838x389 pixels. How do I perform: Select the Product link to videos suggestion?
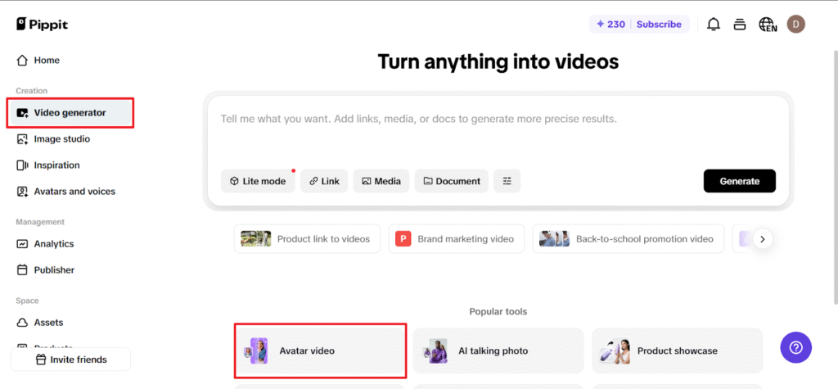(307, 239)
